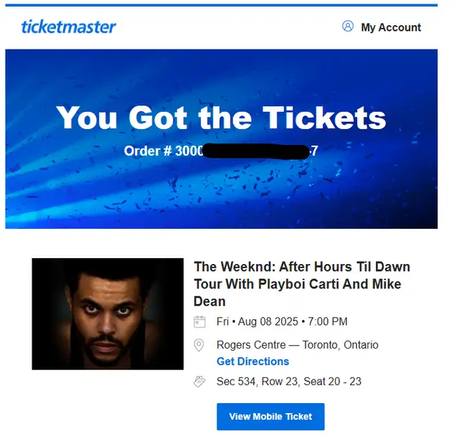Click The Weeknd event photo thumbnail
459x439 pixels.
click(x=108, y=314)
